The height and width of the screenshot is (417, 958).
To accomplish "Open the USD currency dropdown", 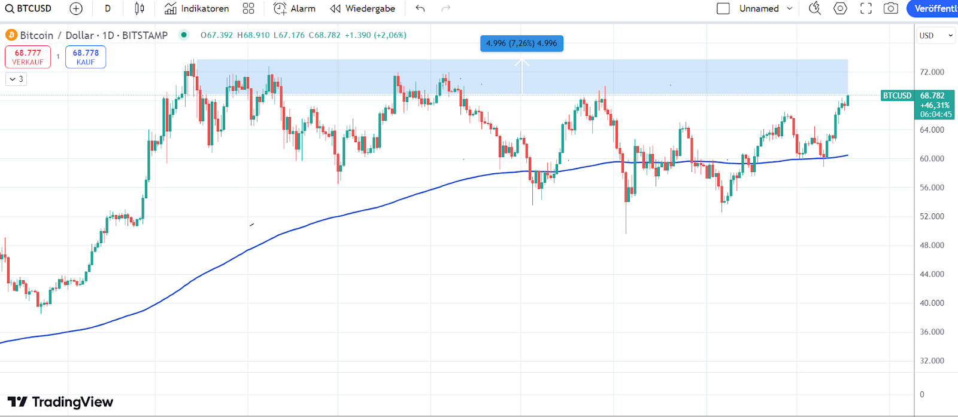I will coord(936,36).
